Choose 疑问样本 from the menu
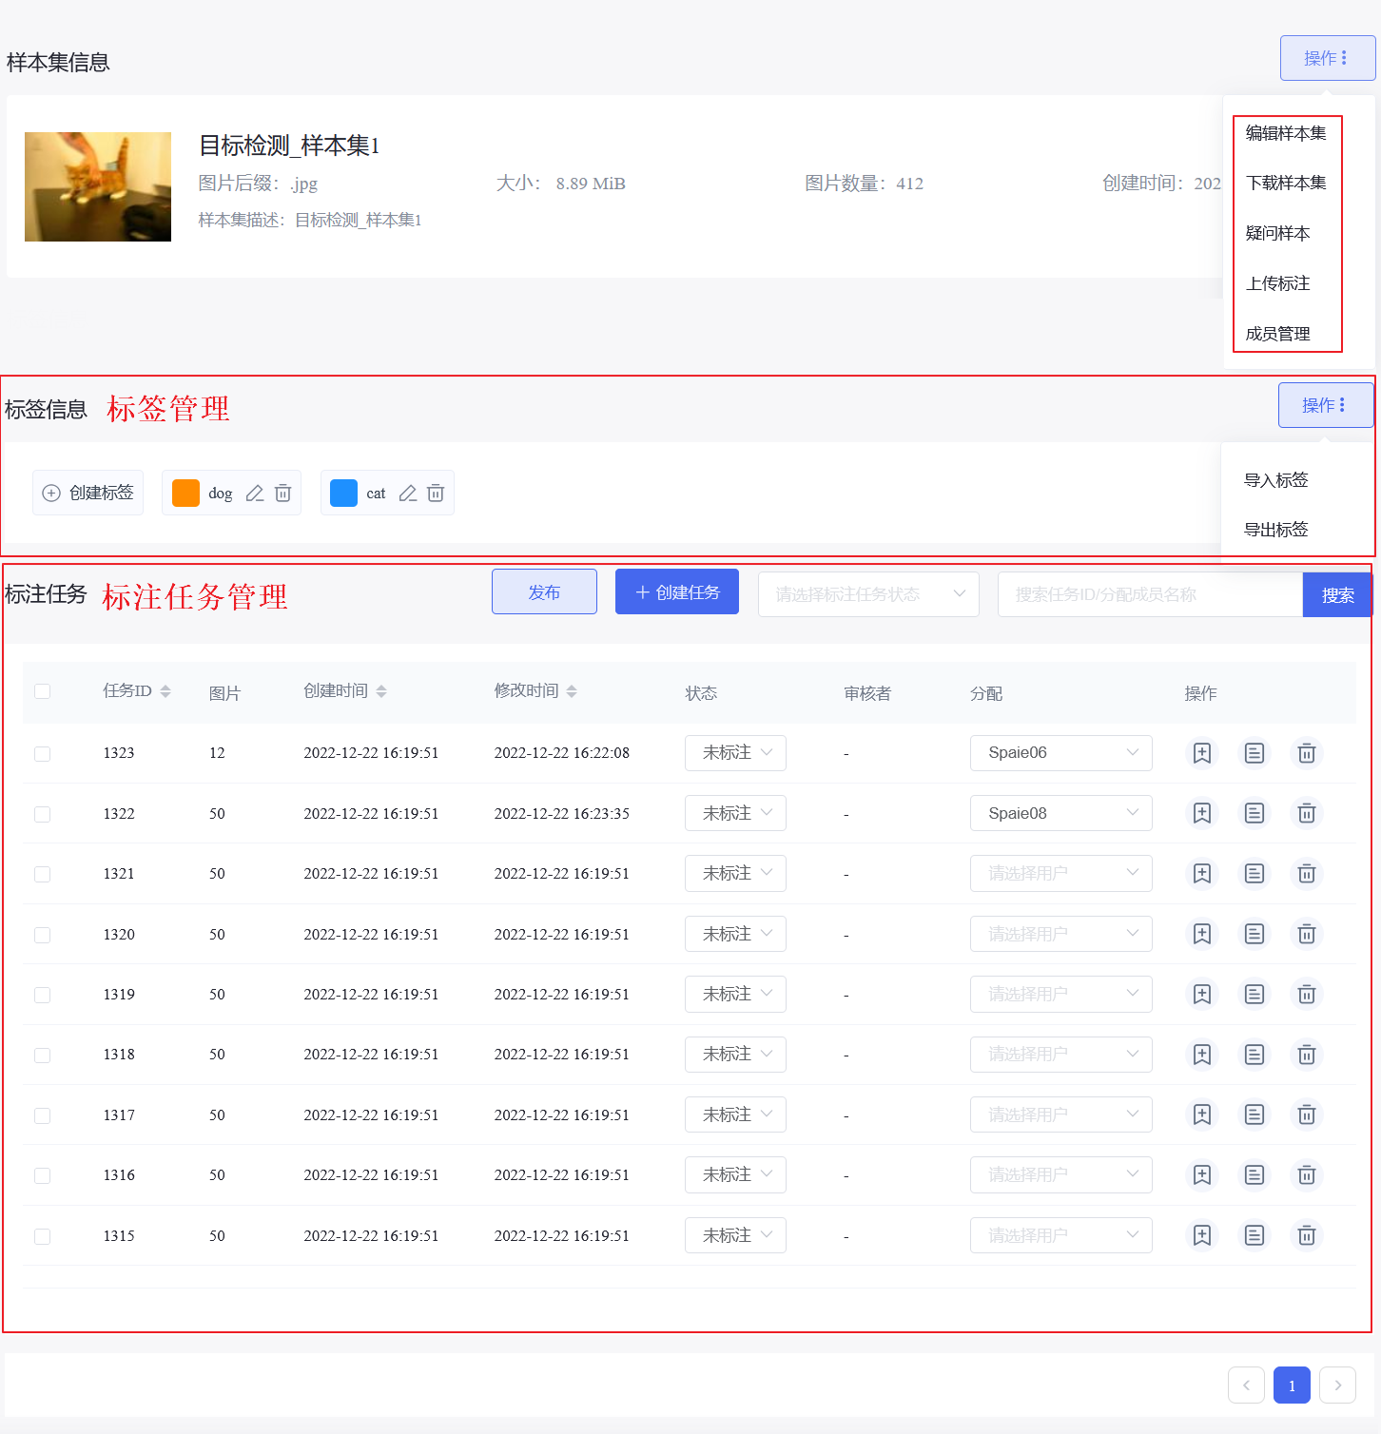 1278,233
